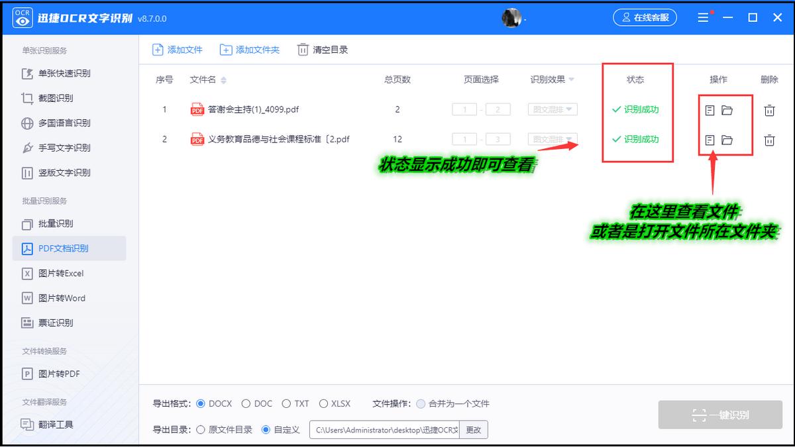Open containing folder of 义务教育品德 file
The image size is (795, 447).
[727, 140]
